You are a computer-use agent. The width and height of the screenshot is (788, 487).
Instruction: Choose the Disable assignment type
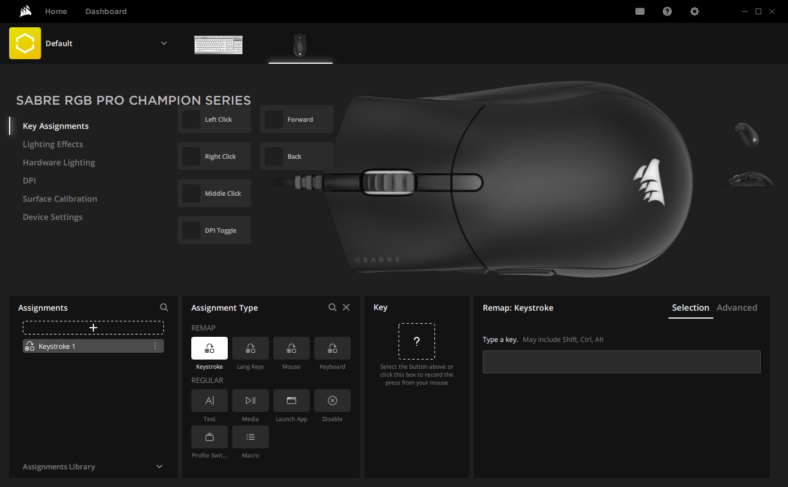coord(333,401)
